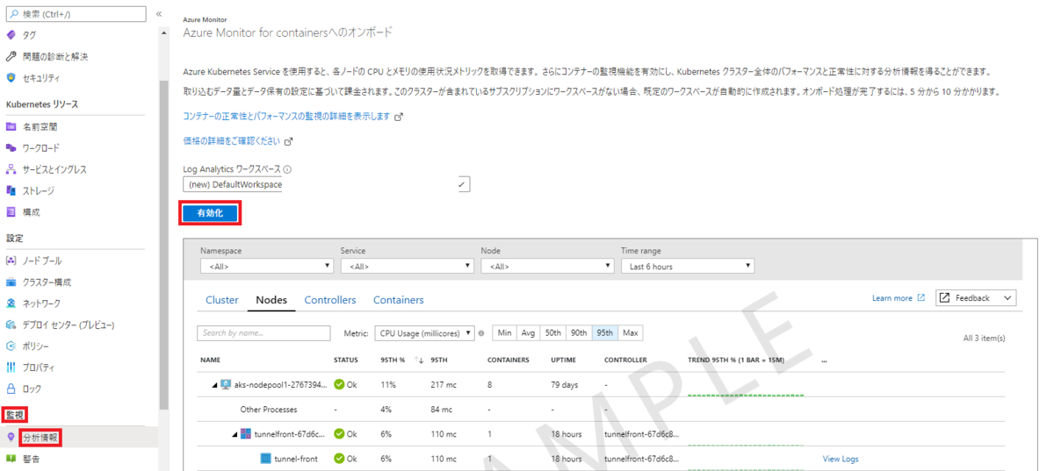Open the Namespace filter dropdown
This screenshot has height=471, width=1054.
click(x=267, y=266)
